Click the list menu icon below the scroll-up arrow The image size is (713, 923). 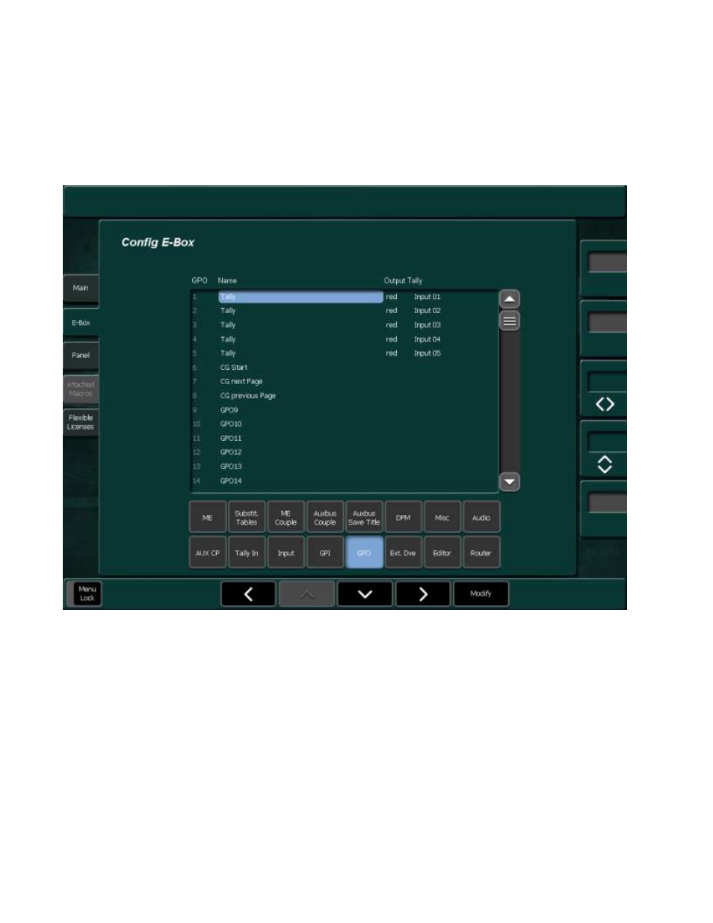pos(509,321)
